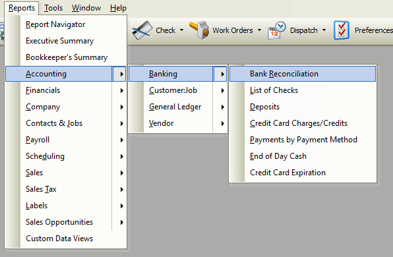Choose Sales Opportunities menu item
This screenshot has height=257, width=393.
point(66,222)
